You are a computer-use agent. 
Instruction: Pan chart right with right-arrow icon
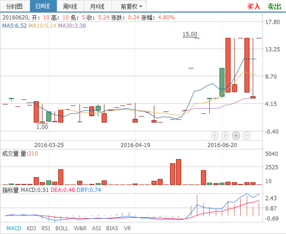[225, 136]
